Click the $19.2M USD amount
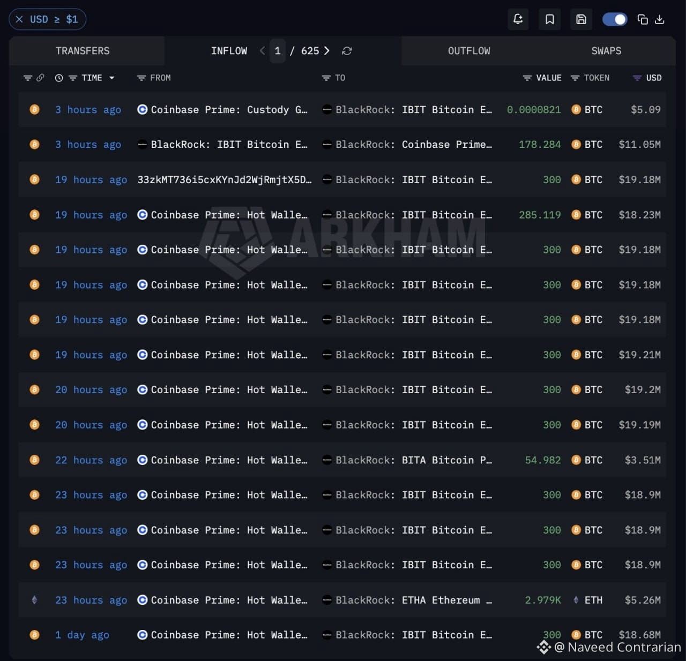This screenshot has width=686, height=661. (x=643, y=389)
